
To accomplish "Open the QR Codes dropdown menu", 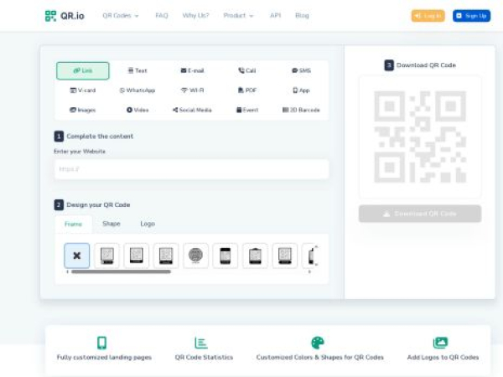I will [x=120, y=15].
